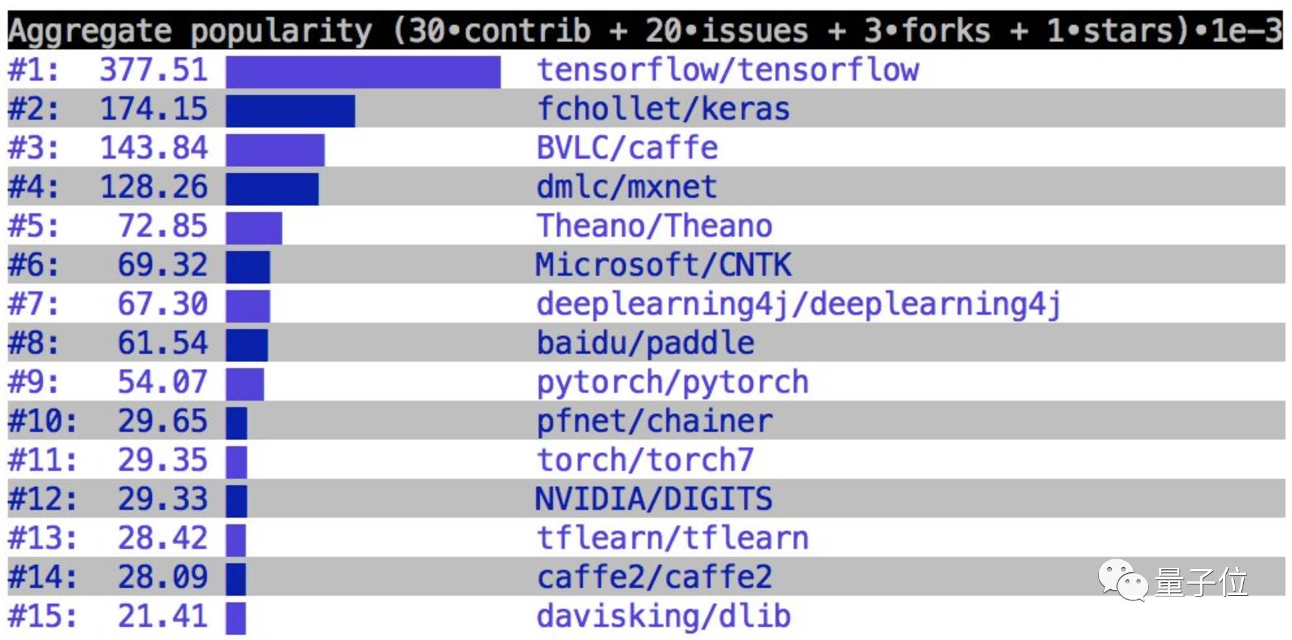This screenshot has width=1292, height=640.
Task: Click the torch/torch7 repository name
Action: (645, 460)
